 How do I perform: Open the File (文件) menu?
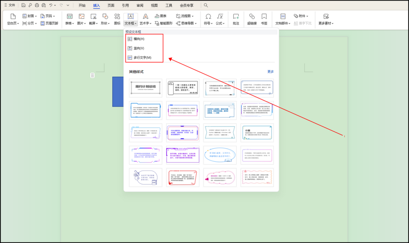pyautogui.click(x=10, y=5)
